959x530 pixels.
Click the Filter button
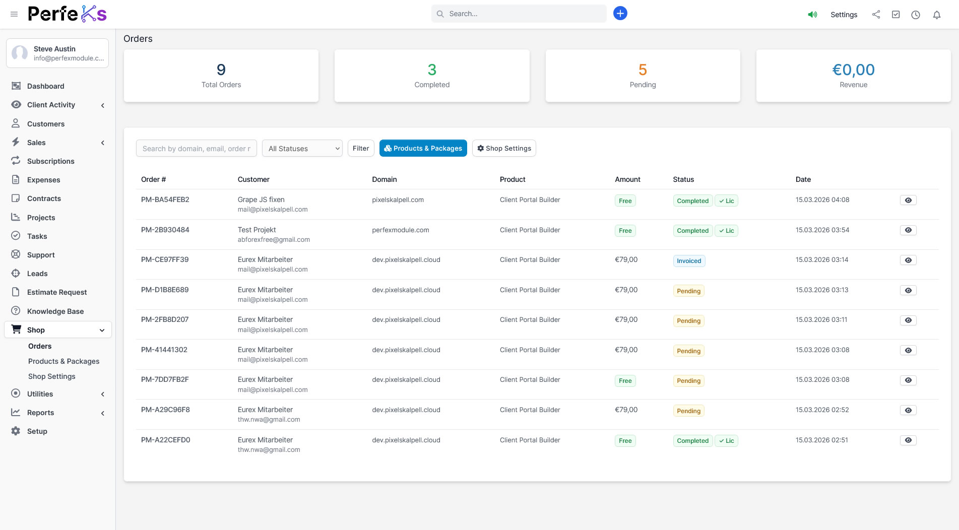pyautogui.click(x=360, y=148)
